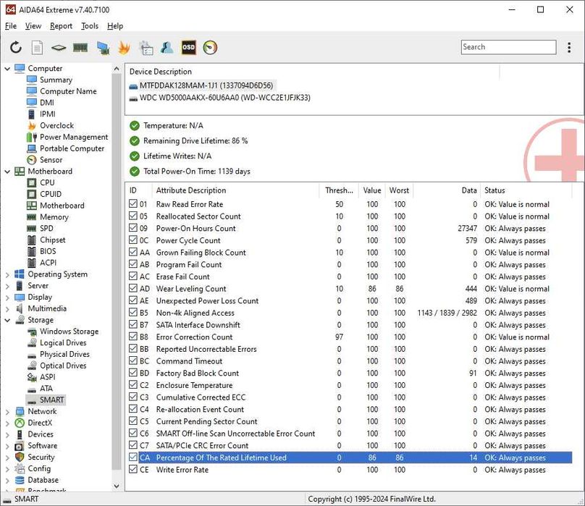Open BIOS in the sidebar
This screenshot has height=506, width=585.
point(48,251)
